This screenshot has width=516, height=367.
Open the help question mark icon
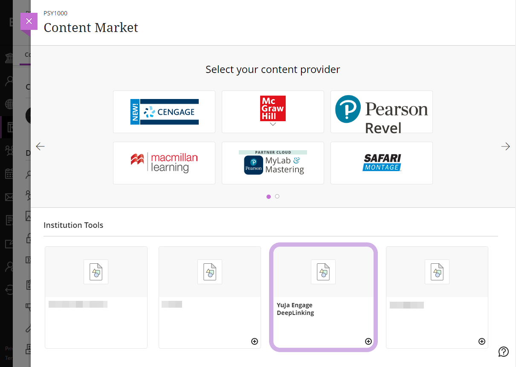(x=504, y=352)
